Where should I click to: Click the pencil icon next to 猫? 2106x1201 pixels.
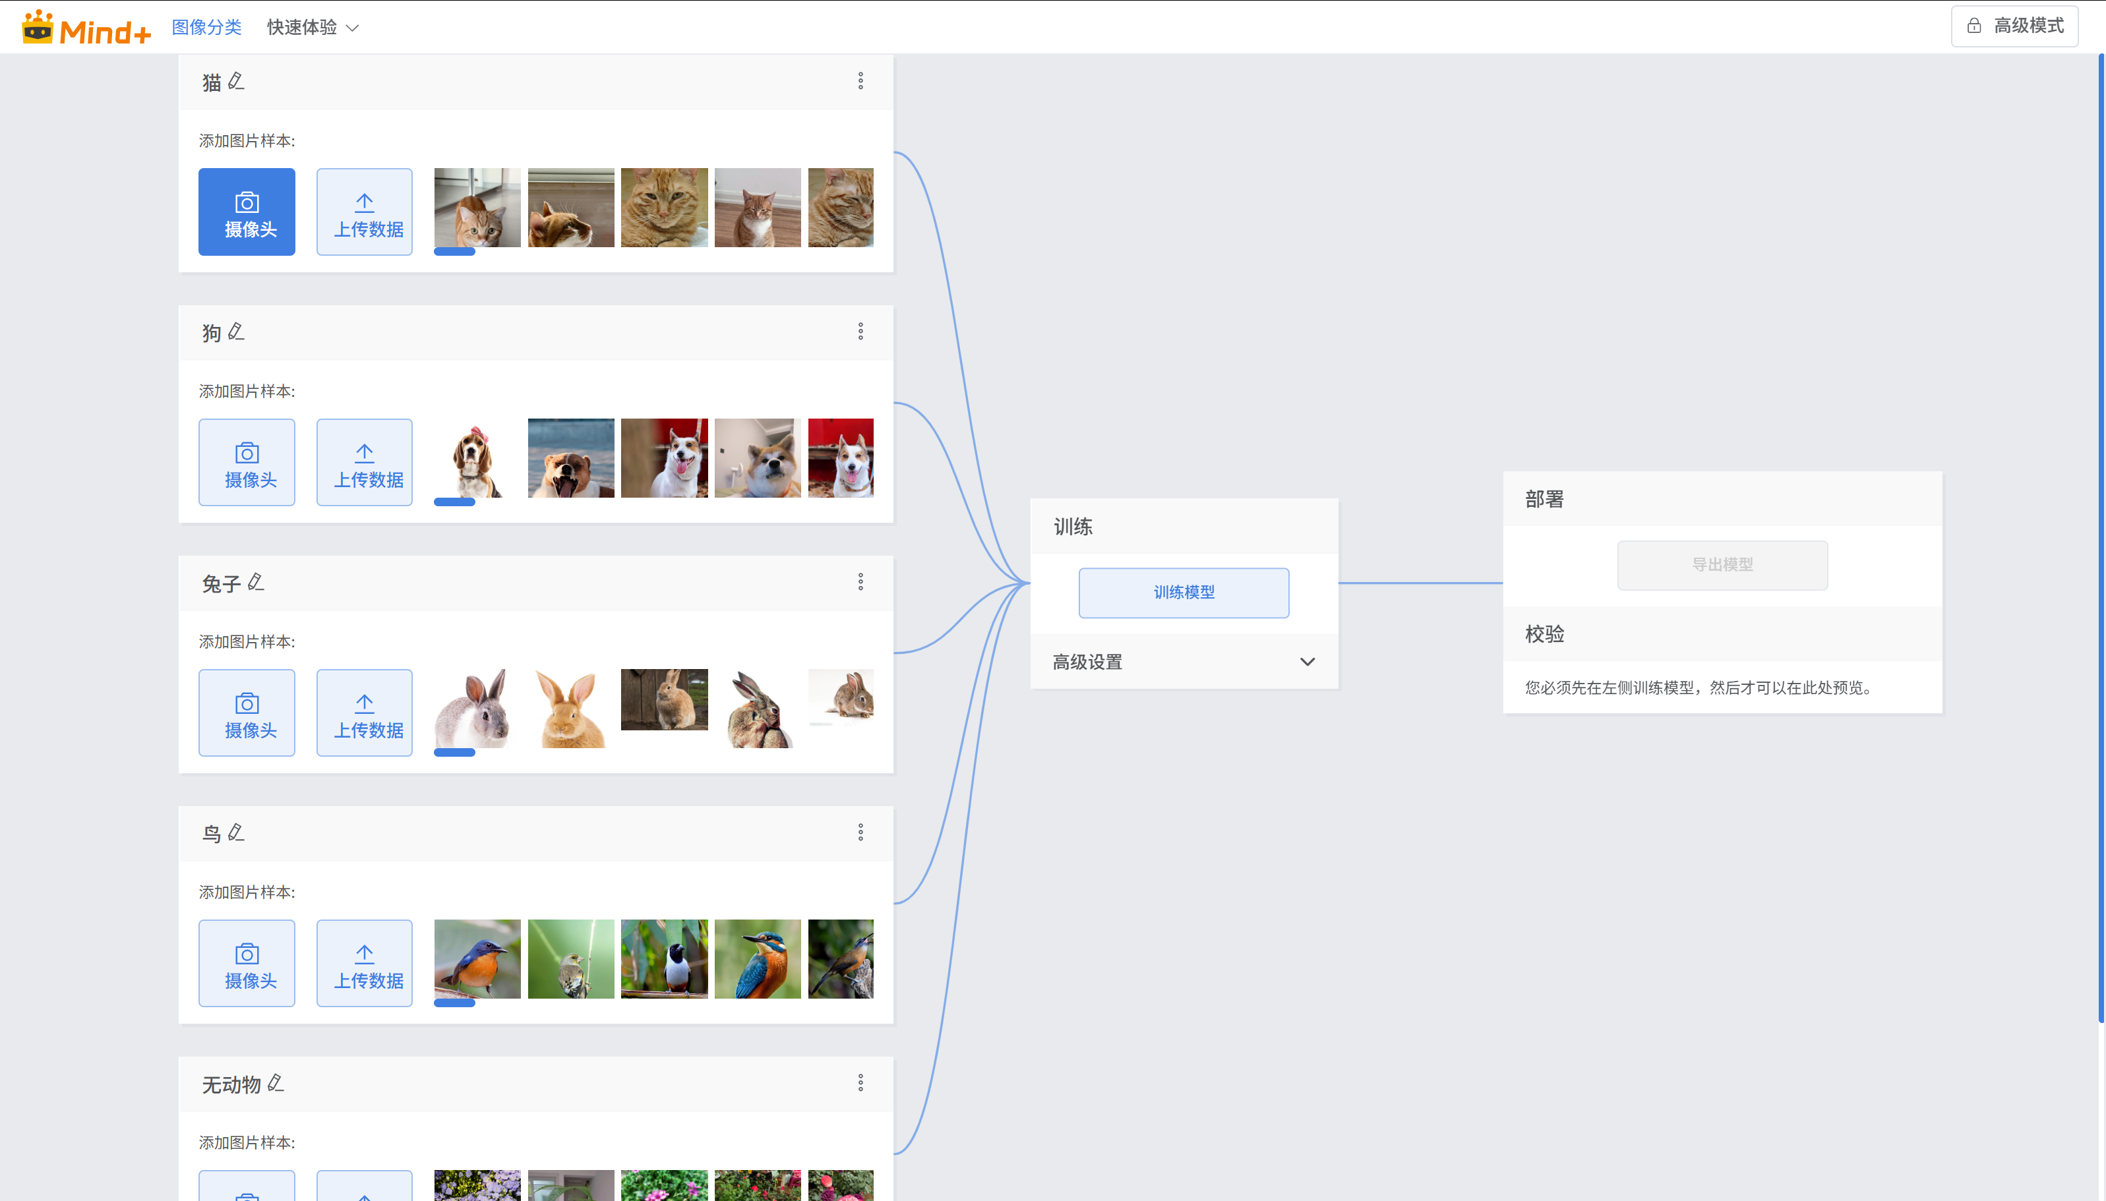click(x=236, y=81)
